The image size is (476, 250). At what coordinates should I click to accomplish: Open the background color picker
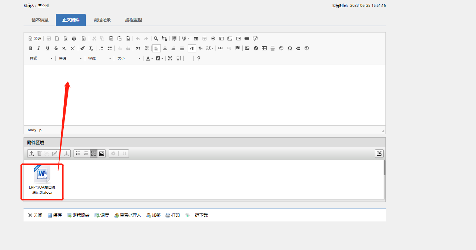point(159,58)
